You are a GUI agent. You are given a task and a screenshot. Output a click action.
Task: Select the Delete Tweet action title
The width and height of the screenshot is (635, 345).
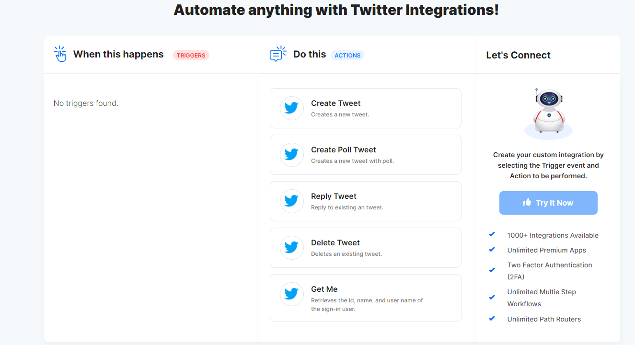coord(335,242)
